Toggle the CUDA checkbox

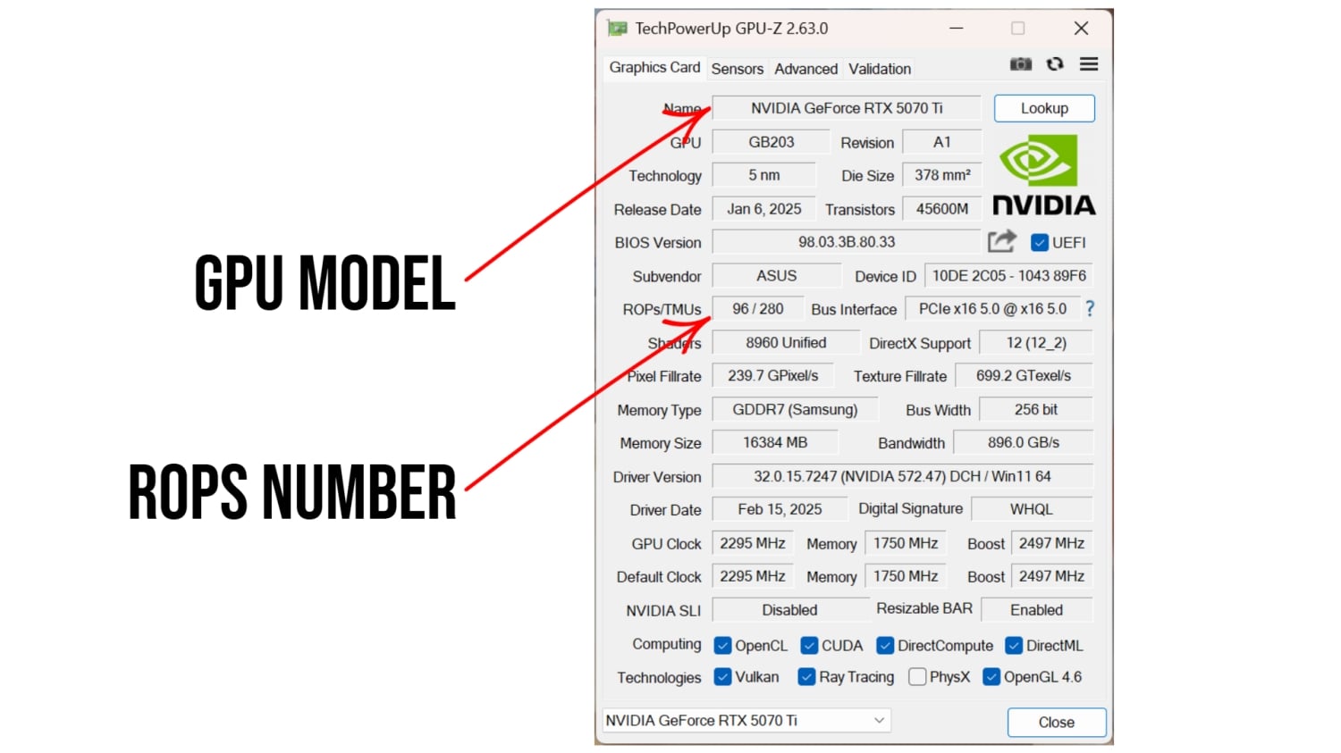pyautogui.click(x=809, y=645)
